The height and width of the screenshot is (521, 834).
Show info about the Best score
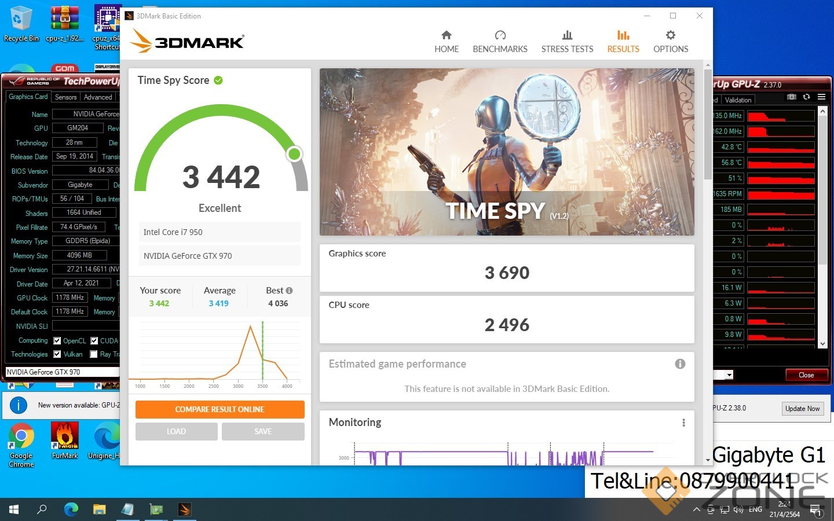coord(289,291)
